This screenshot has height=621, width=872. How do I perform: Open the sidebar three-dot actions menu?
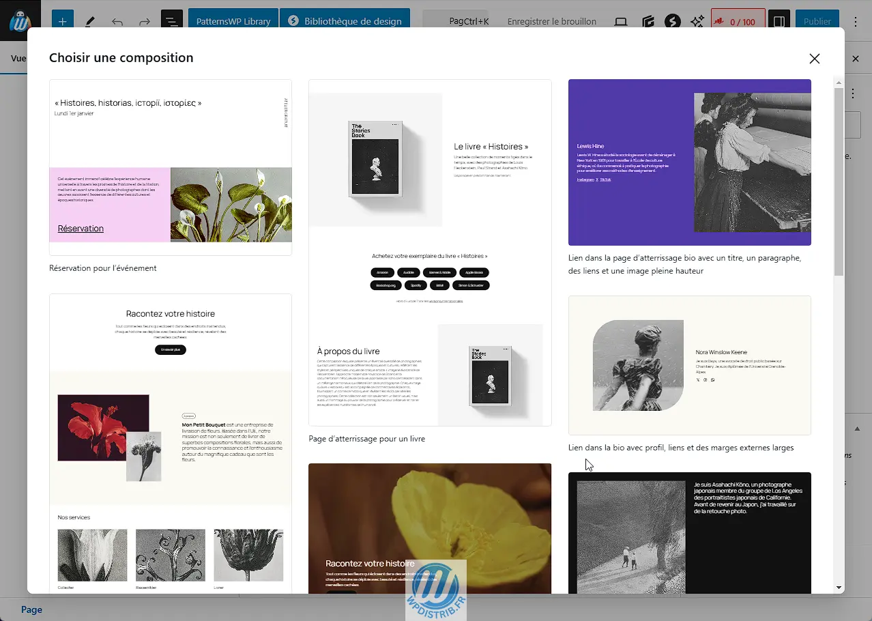click(853, 93)
